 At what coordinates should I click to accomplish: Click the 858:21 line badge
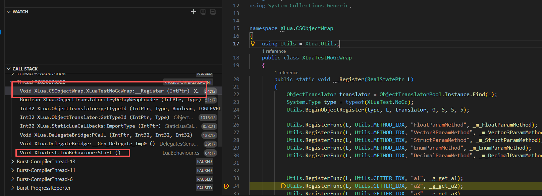click(x=209, y=126)
